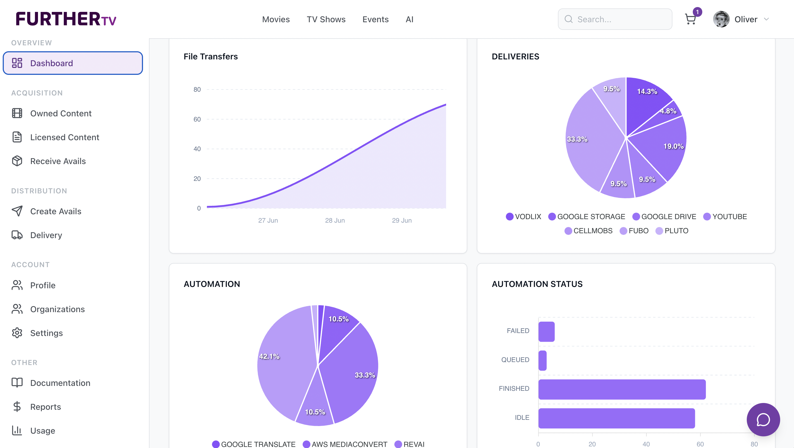Open the Events nav item
Screen dimensions: 794x448
375,19
